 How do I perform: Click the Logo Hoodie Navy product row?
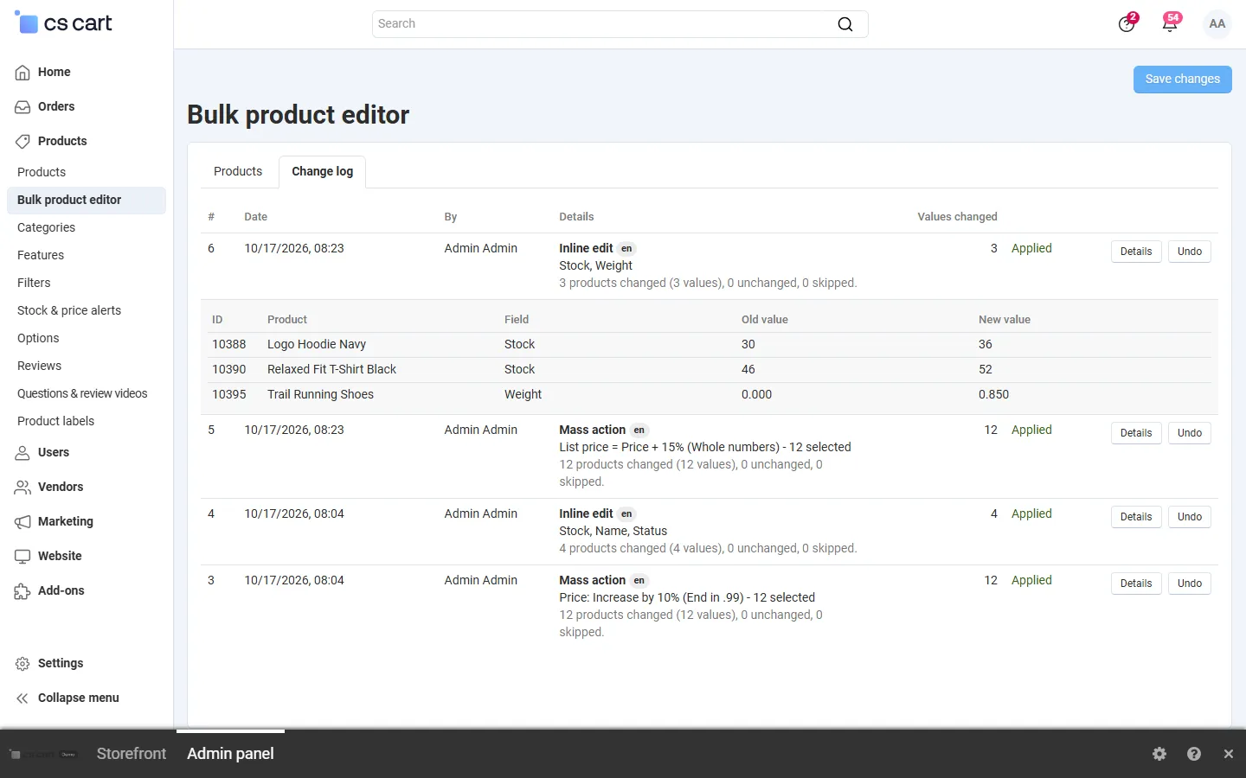click(x=710, y=344)
